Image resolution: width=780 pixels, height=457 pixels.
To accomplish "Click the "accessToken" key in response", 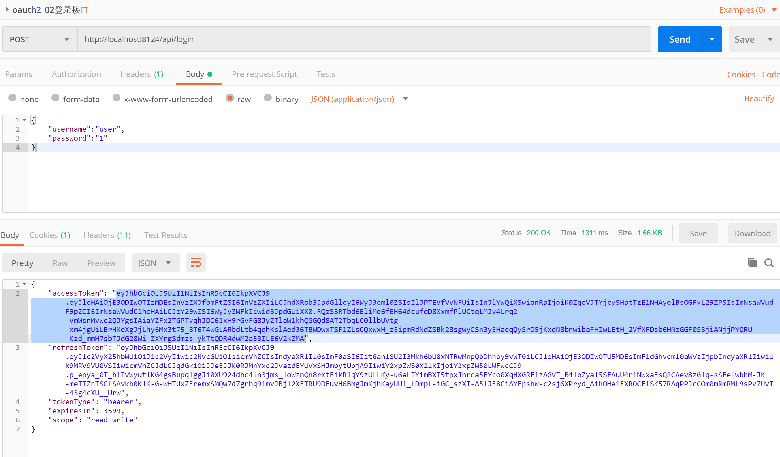I will point(76,293).
